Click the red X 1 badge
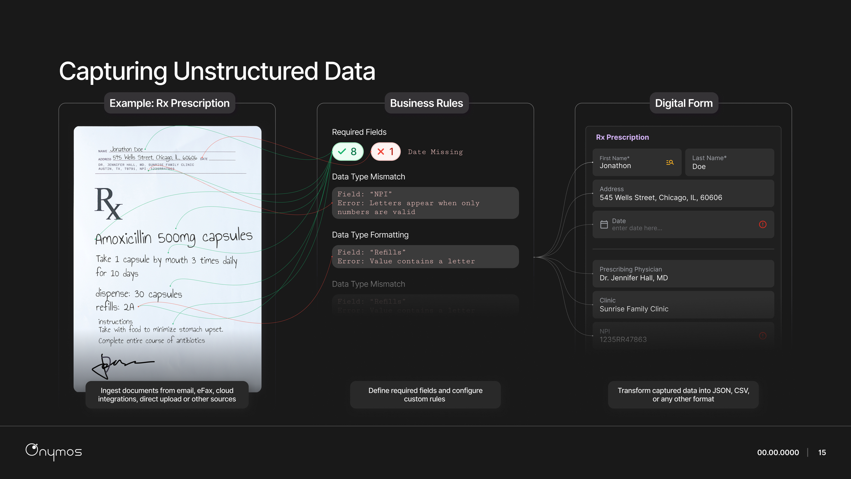 (385, 152)
